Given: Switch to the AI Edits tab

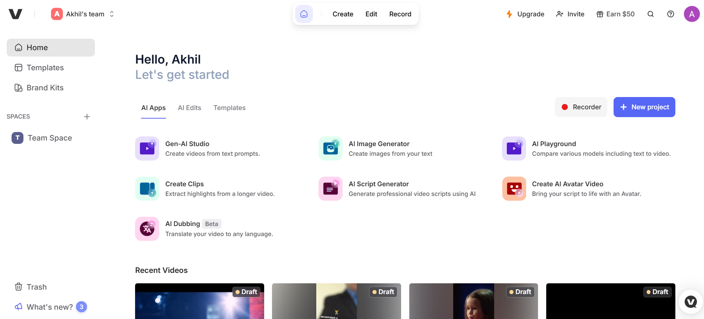Looking at the screenshot, I should point(189,108).
